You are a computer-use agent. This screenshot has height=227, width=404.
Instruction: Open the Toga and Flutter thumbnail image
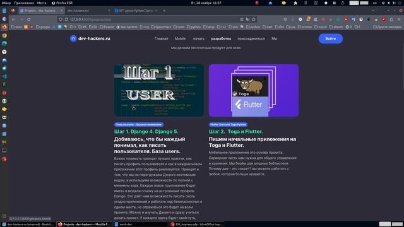click(x=254, y=90)
